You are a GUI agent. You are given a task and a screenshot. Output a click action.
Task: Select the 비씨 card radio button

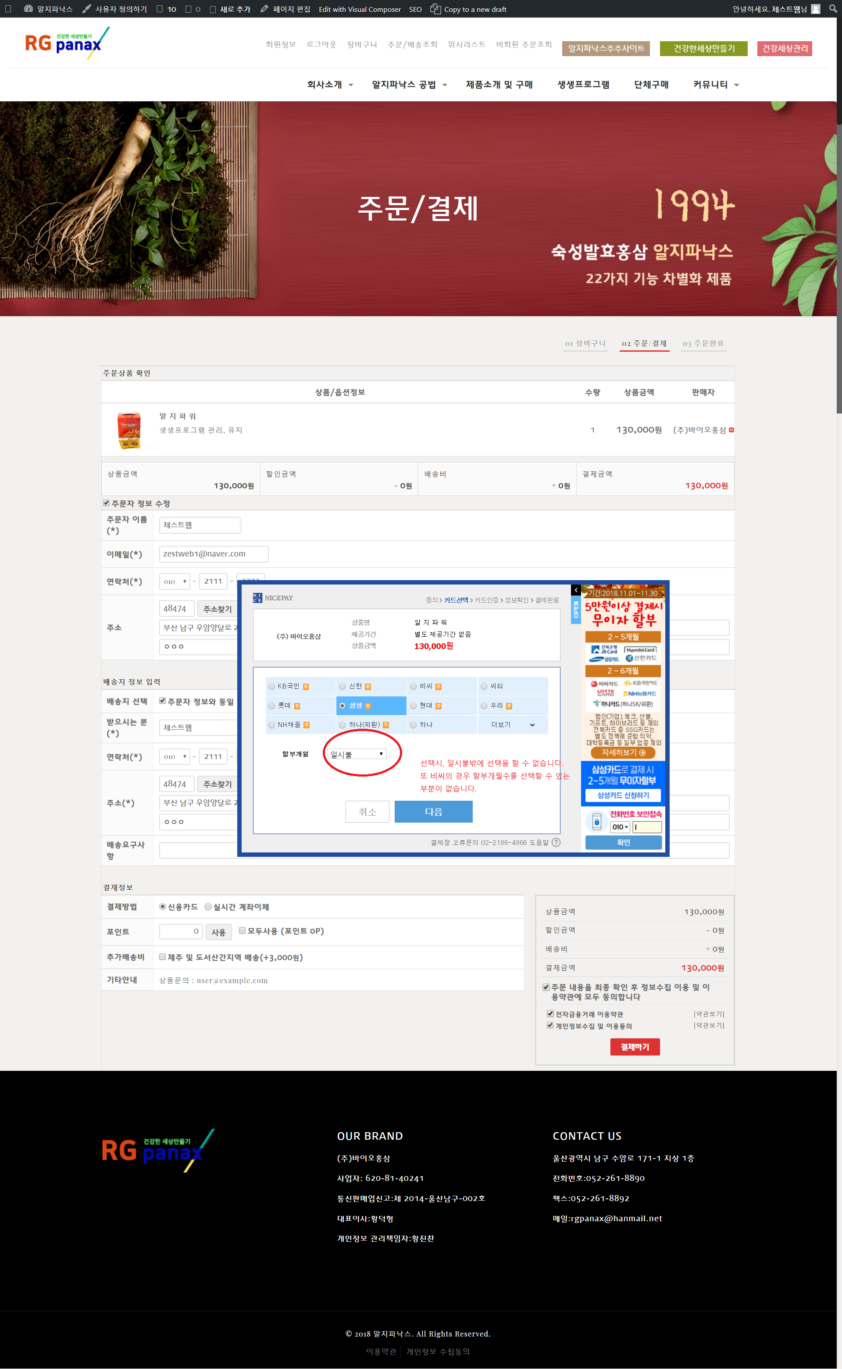(x=413, y=686)
